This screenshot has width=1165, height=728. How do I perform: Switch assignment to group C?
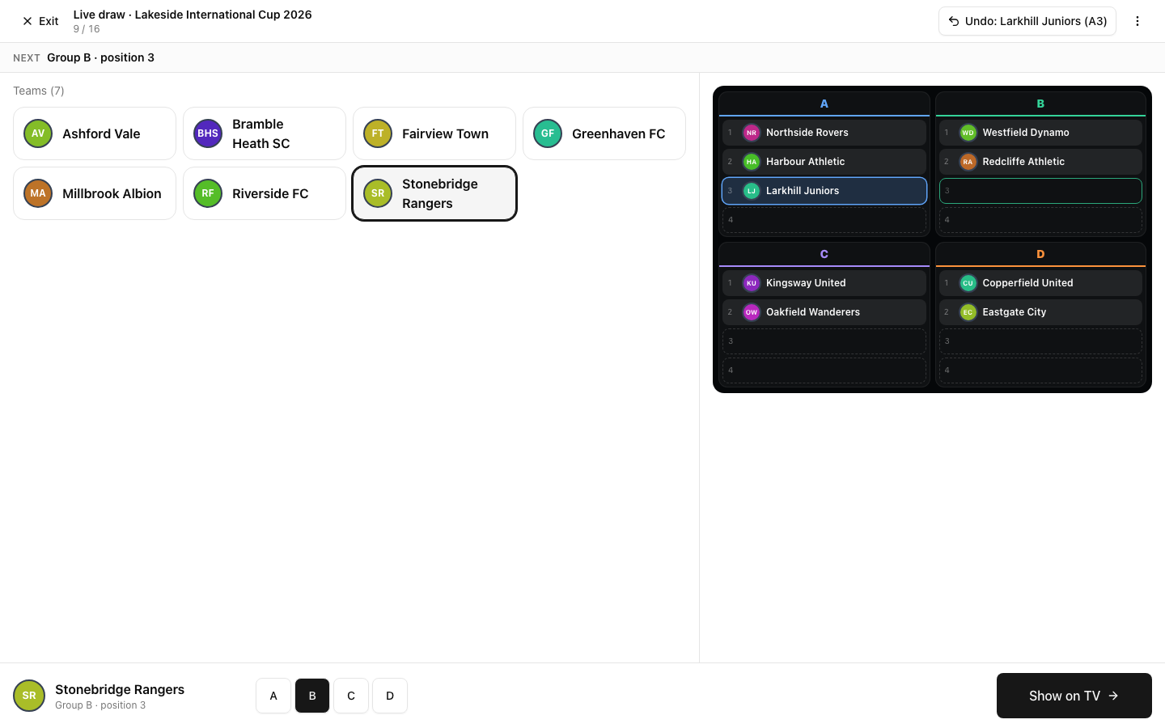(351, 696)
